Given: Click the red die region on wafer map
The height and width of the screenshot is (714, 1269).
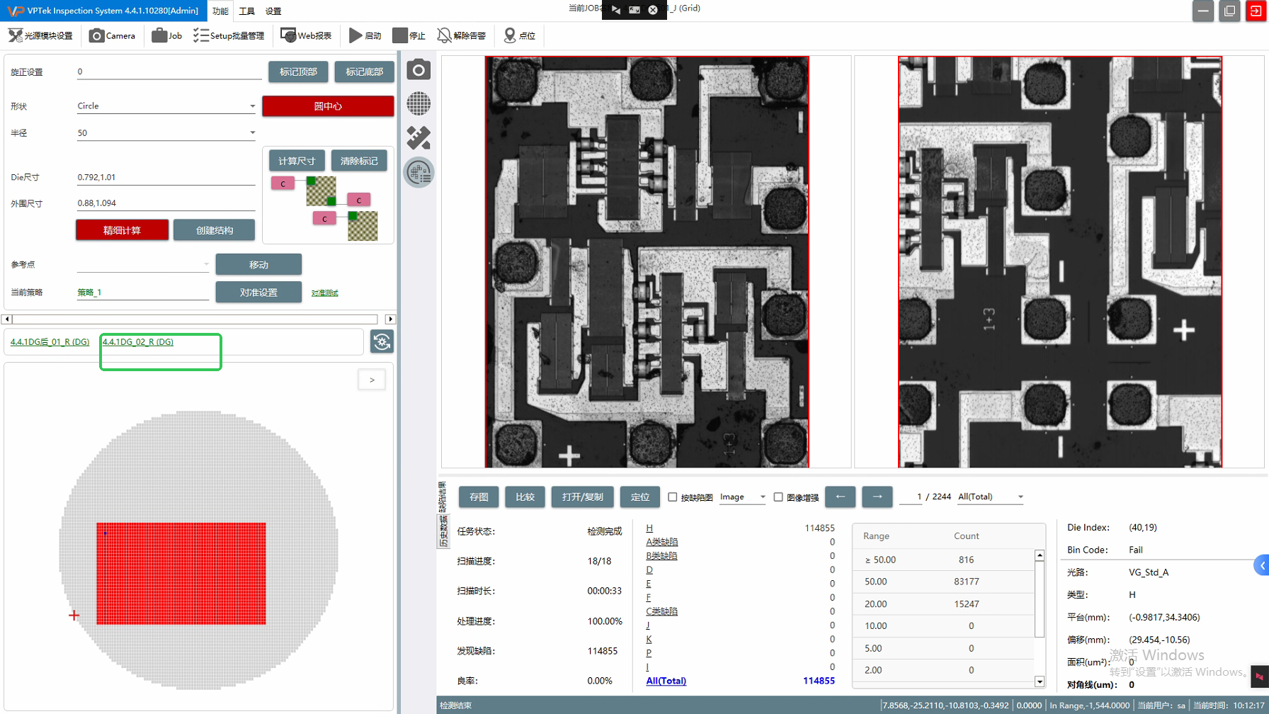Looking at the screenshot, I should [181, 574].
